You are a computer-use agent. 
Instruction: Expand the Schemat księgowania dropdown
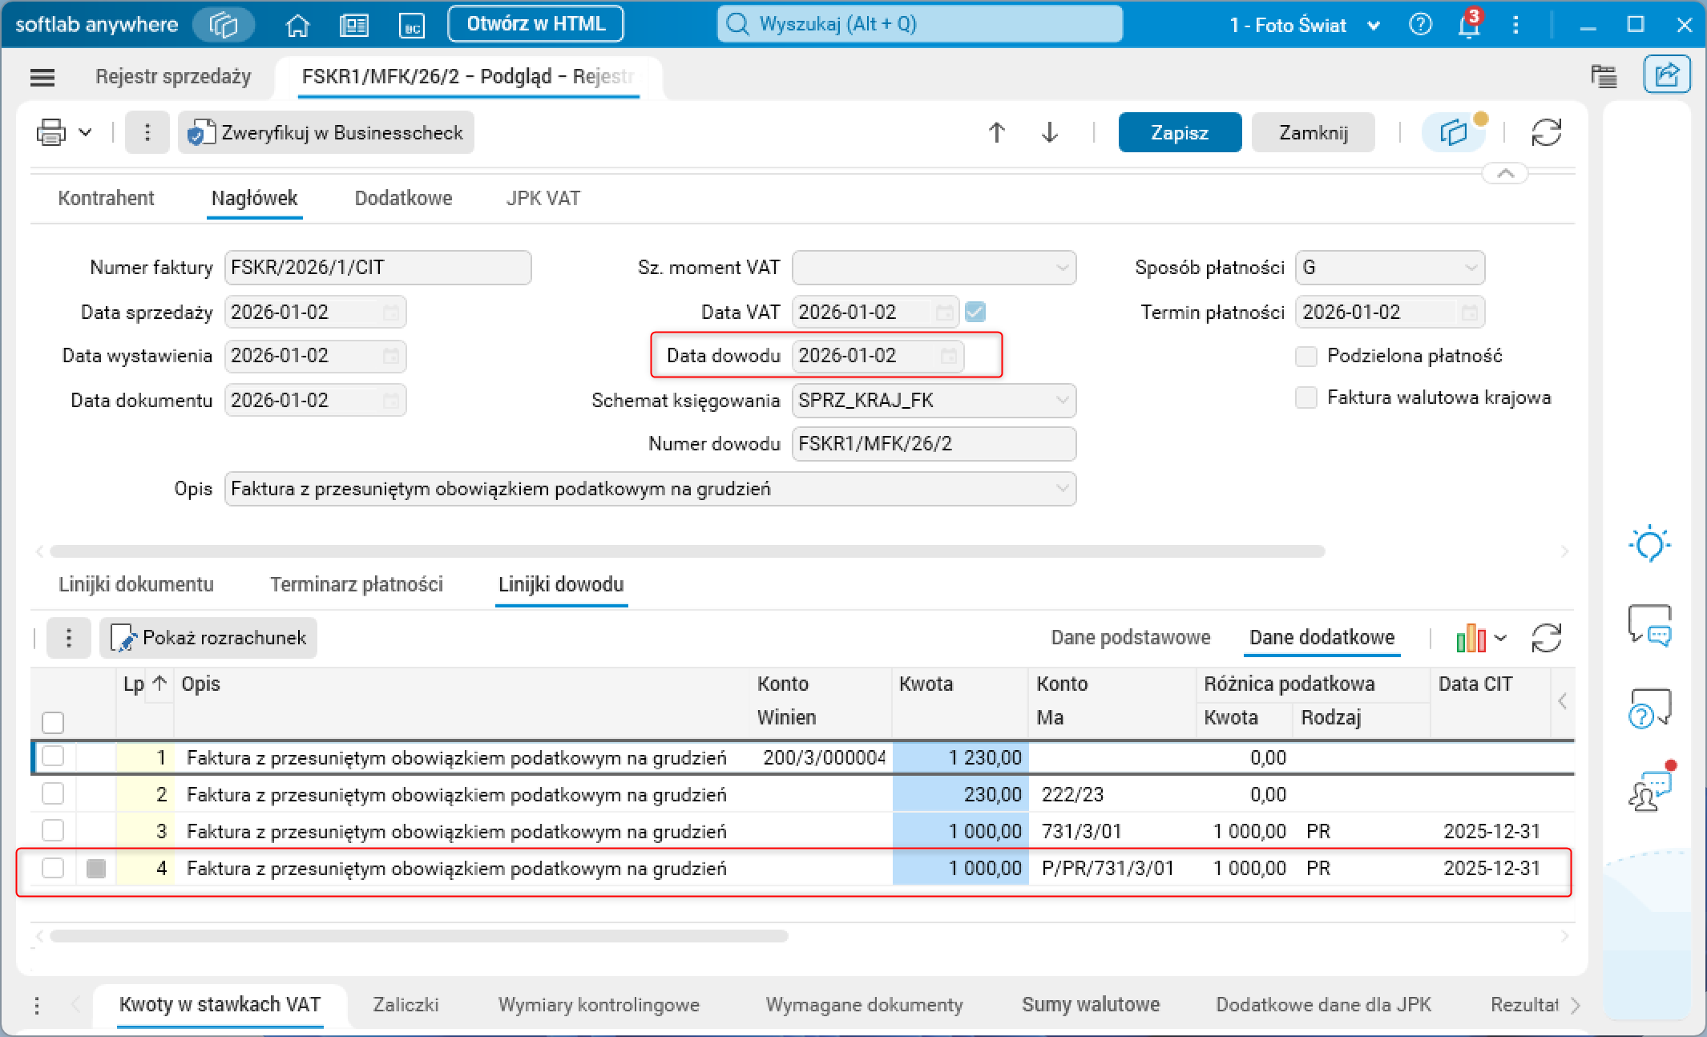pos(1062,400)
